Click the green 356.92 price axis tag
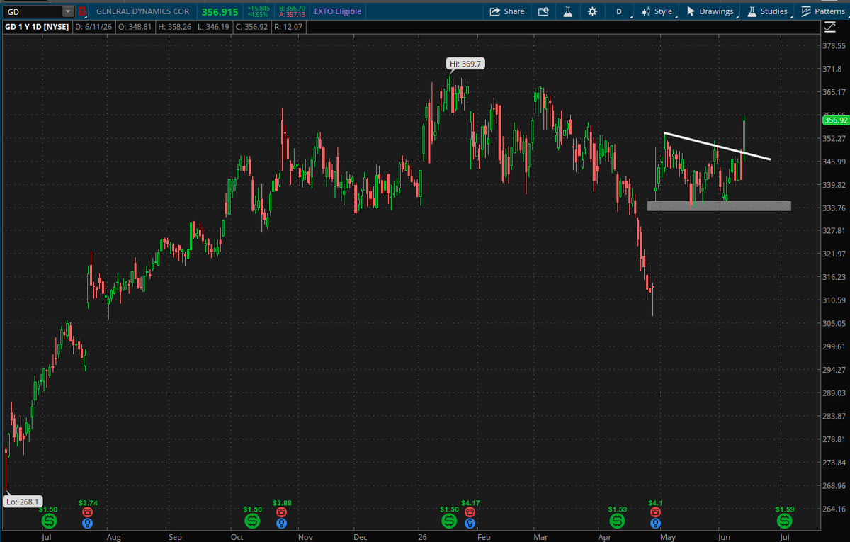Image resolution: width=850 pixels, height=542 pixels. (835, 120)
